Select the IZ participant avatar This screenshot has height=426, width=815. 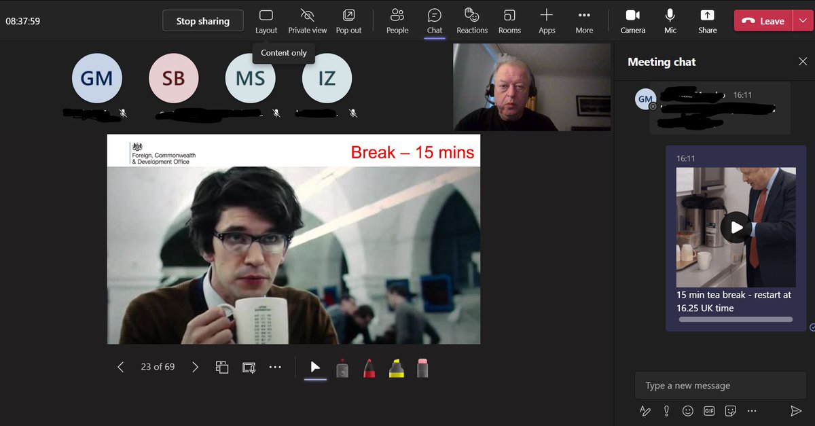point(327,79)
